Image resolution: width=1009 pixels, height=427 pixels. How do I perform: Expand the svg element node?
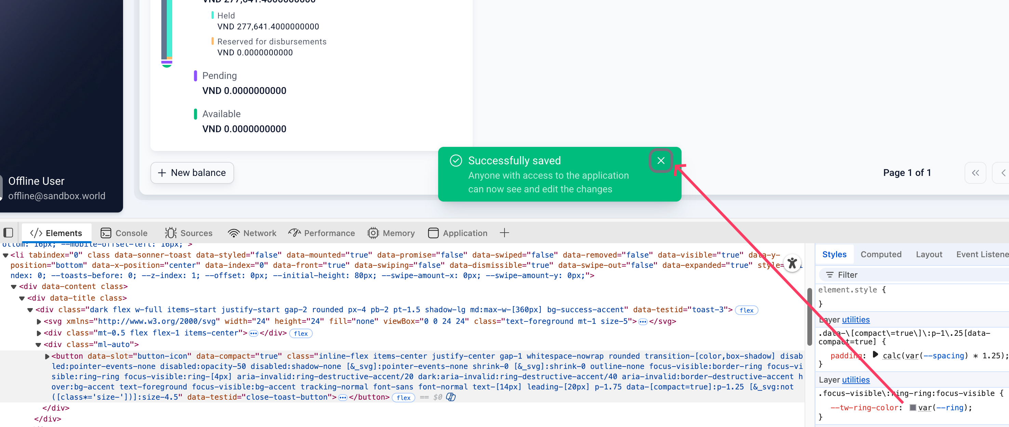[x=39, y=322]
